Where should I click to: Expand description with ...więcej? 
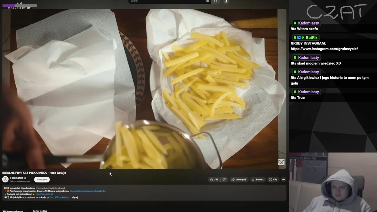pyautogui.click(x=74, y=198)
